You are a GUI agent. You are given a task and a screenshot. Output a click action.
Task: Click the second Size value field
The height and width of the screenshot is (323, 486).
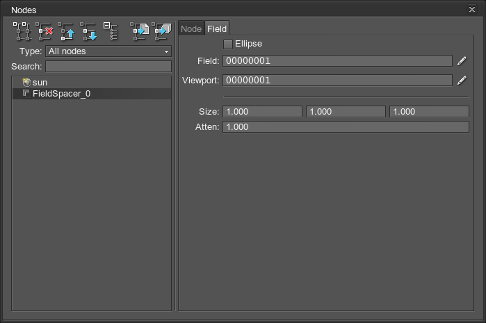point(346,112)
